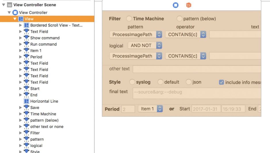
Task: Click the Show command constraint icon
Action: coord(26,38)
